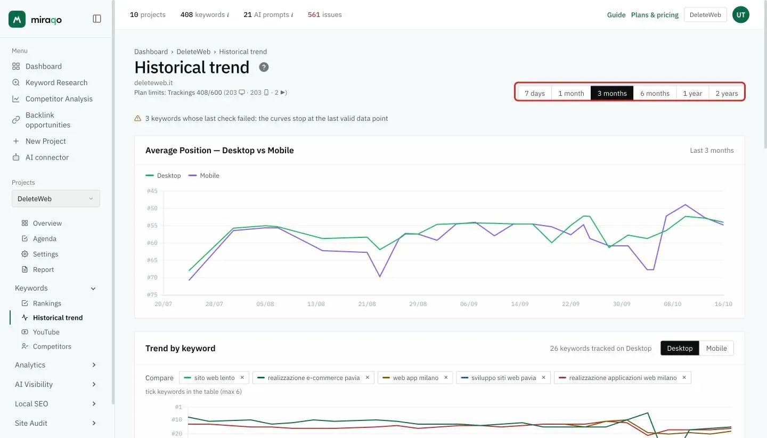Click the Dashboard grid icon
767x438 pixels.
16,67
